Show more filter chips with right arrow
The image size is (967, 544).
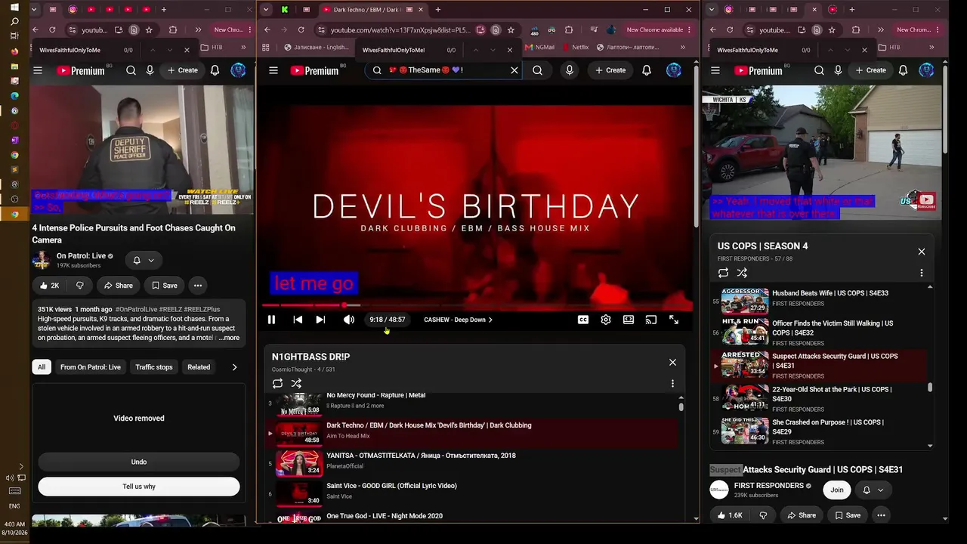point(234,367)
